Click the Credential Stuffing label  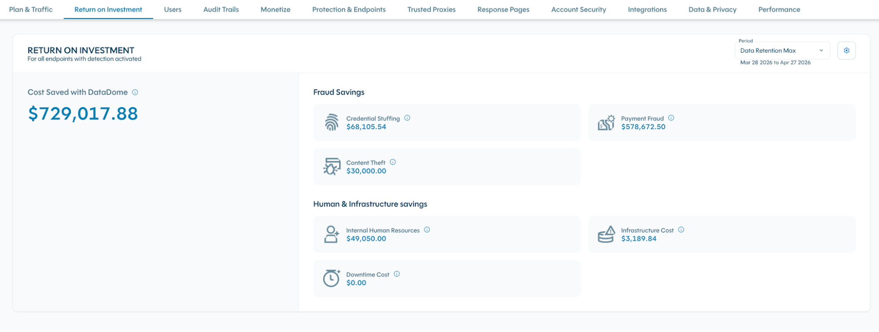(x=373, y=119)
